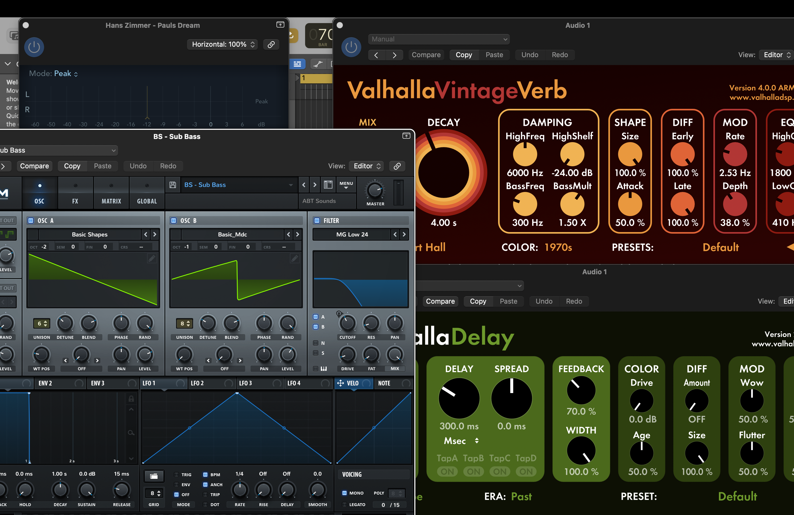Select LFO 2 tab
Image resolution: width=794 pixels, height=515 pixels.
pyautogui.click(x=212, y=383)
